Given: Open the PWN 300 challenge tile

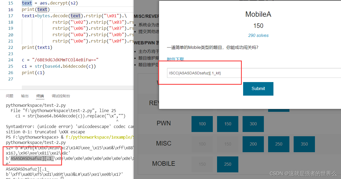Looking at the screenshot, I should (253, 124).
